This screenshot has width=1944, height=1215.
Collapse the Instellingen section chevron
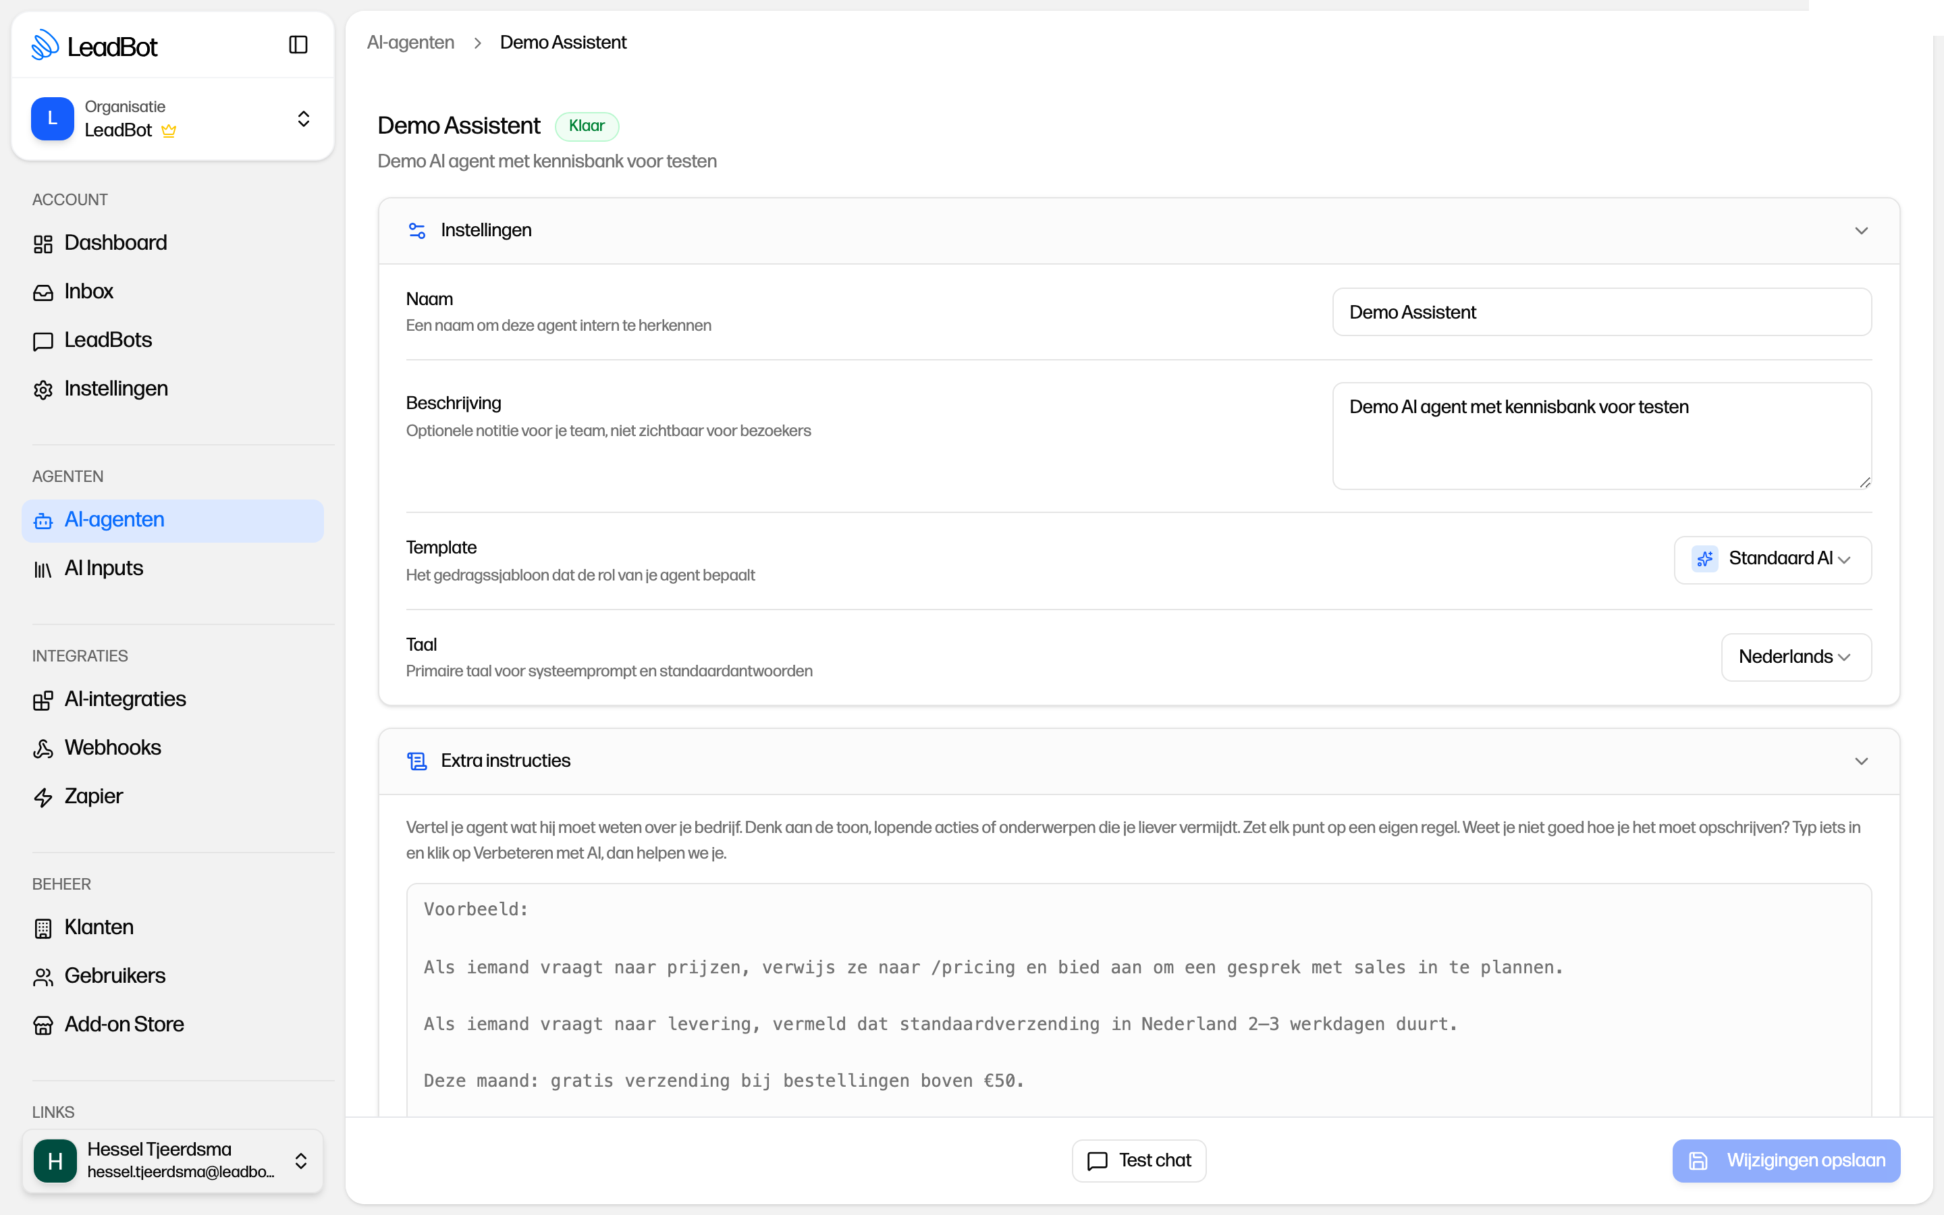tap(1861, 232)
